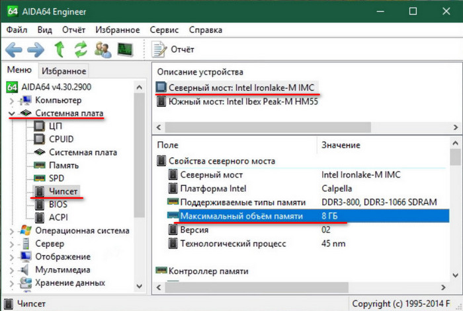
Task: Click the green back arrow toolbar icon
Action: click(x=14, y=50)
